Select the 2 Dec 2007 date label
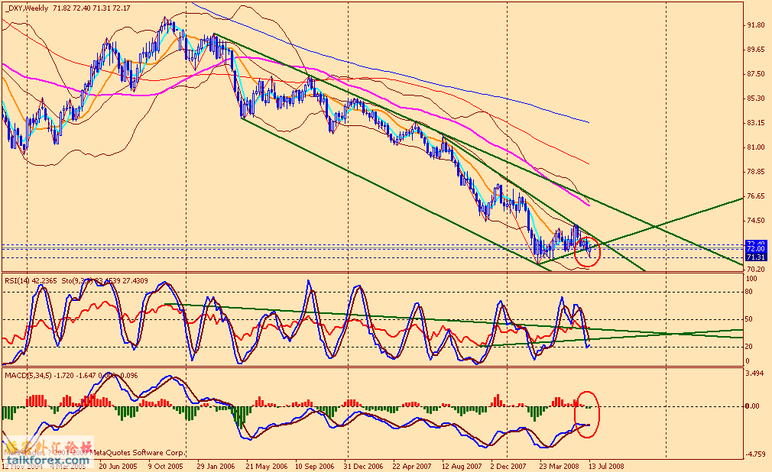 (x=508, y=466)
